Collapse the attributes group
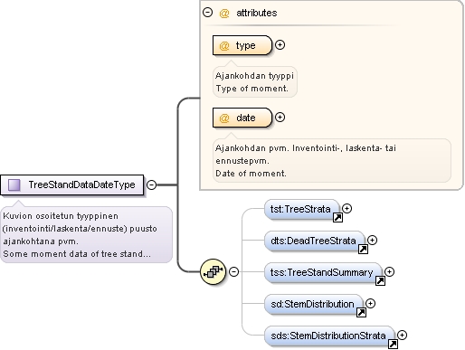Viewport: 465px width, 350px height. click(x=207, y=13)
